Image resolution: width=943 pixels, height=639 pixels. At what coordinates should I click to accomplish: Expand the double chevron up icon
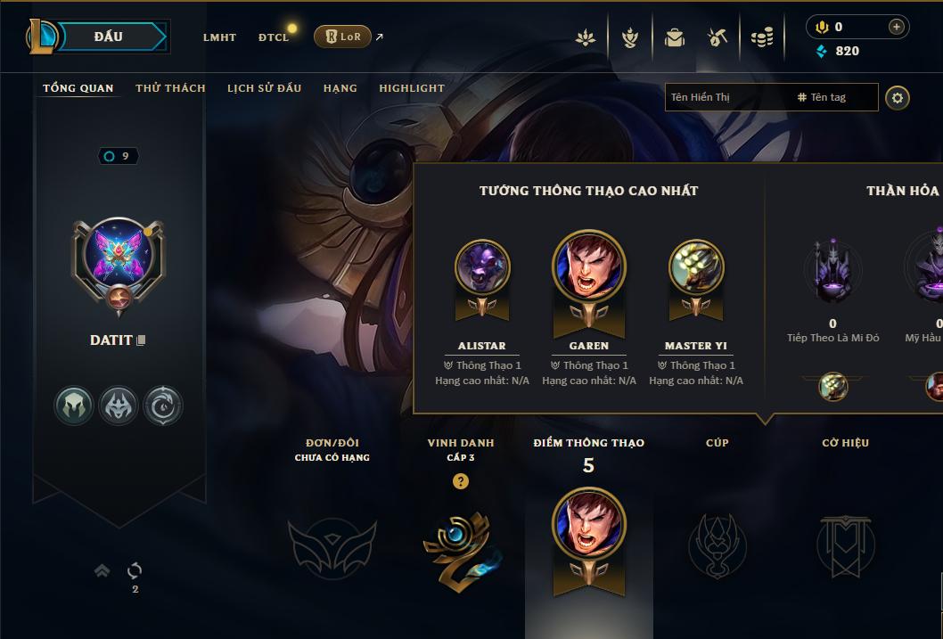(102, 569)
